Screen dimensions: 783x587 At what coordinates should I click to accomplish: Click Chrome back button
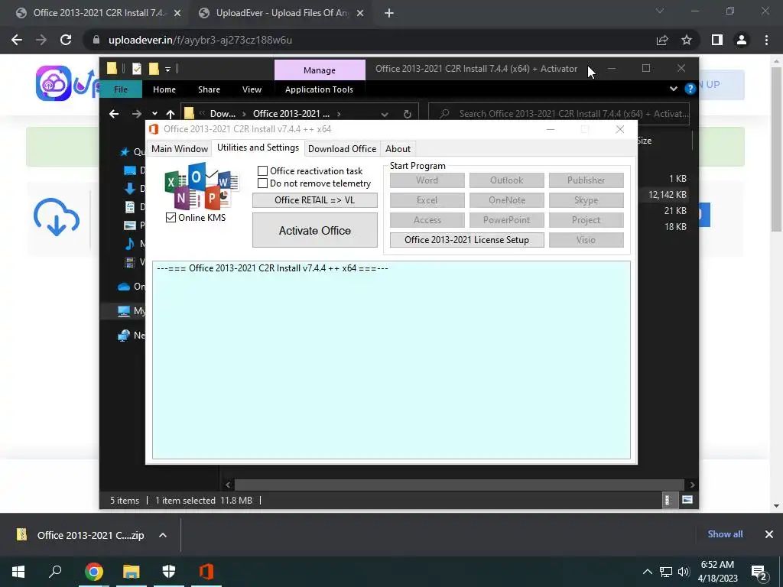(x=17, y=40)
